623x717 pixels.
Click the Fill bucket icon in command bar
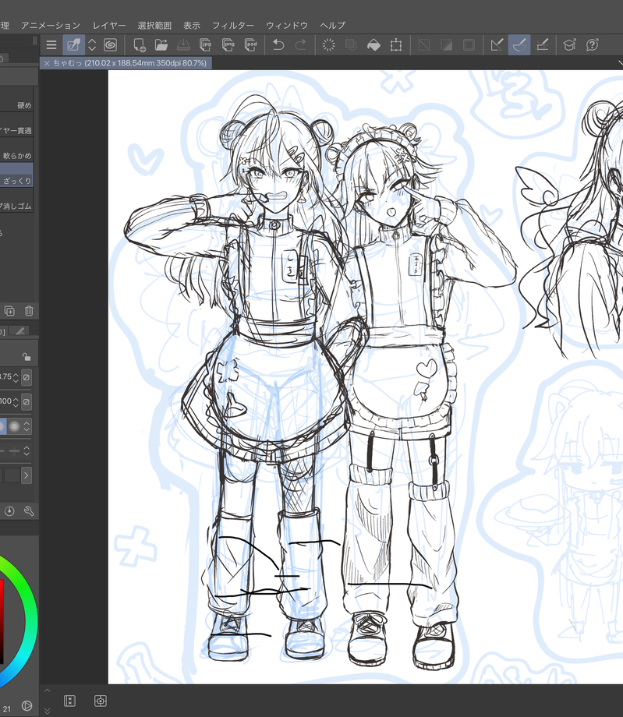click(x=373, y=45)
